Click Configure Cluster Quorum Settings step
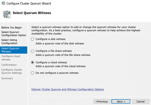 coord(12,71)
